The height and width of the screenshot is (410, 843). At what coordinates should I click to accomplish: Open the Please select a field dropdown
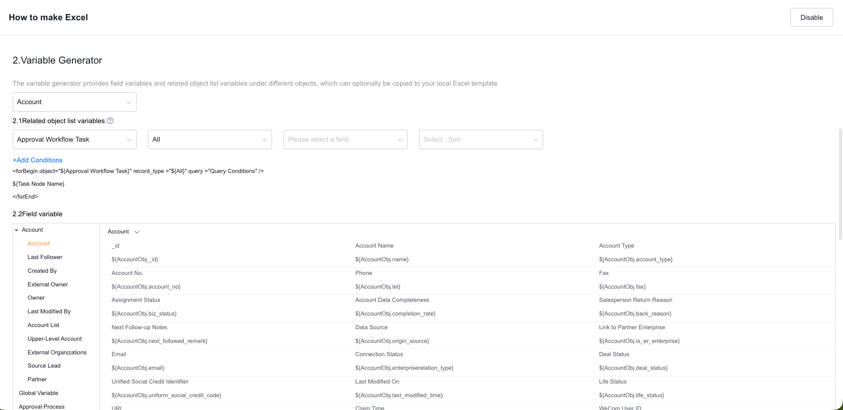click(345, 139)
